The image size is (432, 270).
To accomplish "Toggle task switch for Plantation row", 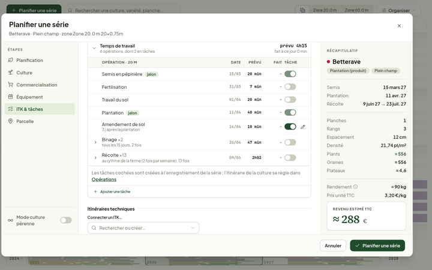I will click(x=290, y=112).
